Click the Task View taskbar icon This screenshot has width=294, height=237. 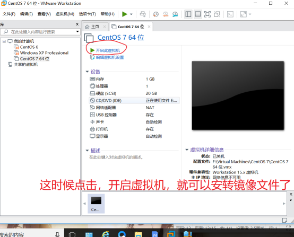point(72,234)
